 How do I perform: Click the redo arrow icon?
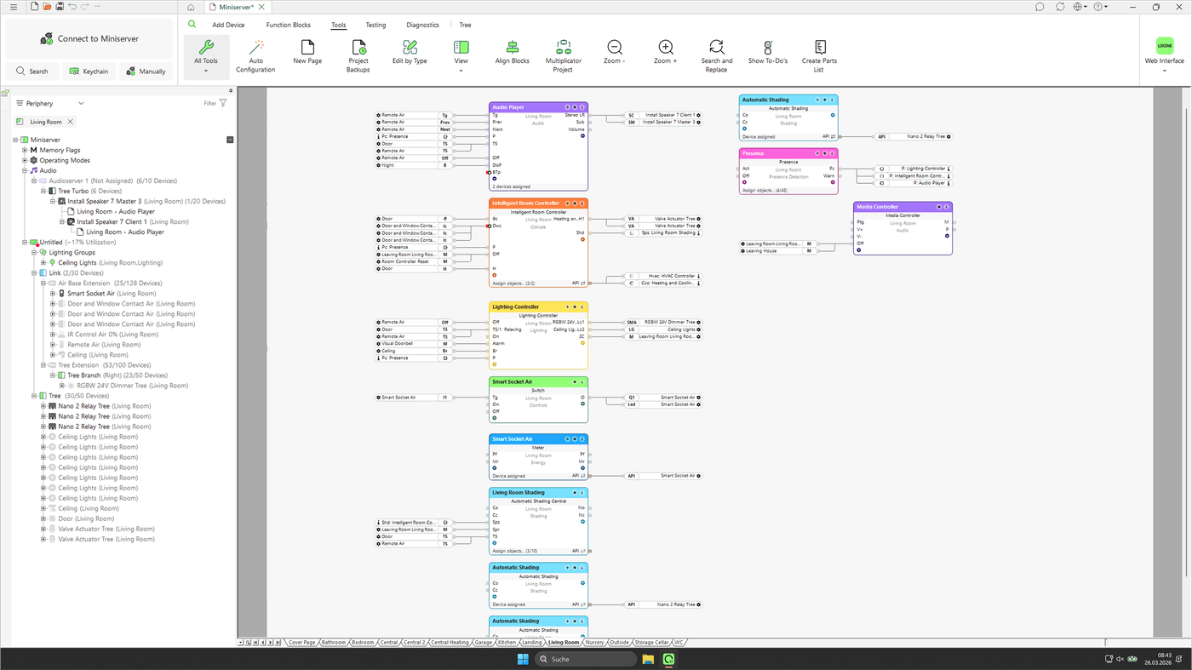pyautogui.click(x=84, y=7)
